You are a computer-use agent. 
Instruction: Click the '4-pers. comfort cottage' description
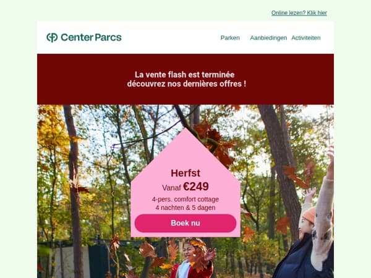click(x=185, y=200)
